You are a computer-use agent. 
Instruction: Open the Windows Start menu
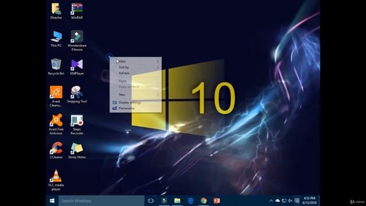(52, 201)
